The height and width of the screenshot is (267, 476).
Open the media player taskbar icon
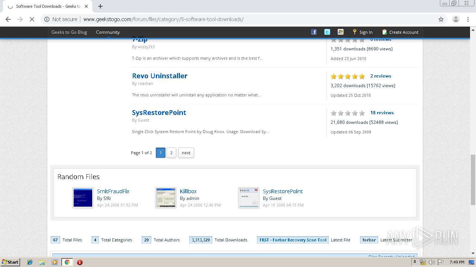[55, 262]
